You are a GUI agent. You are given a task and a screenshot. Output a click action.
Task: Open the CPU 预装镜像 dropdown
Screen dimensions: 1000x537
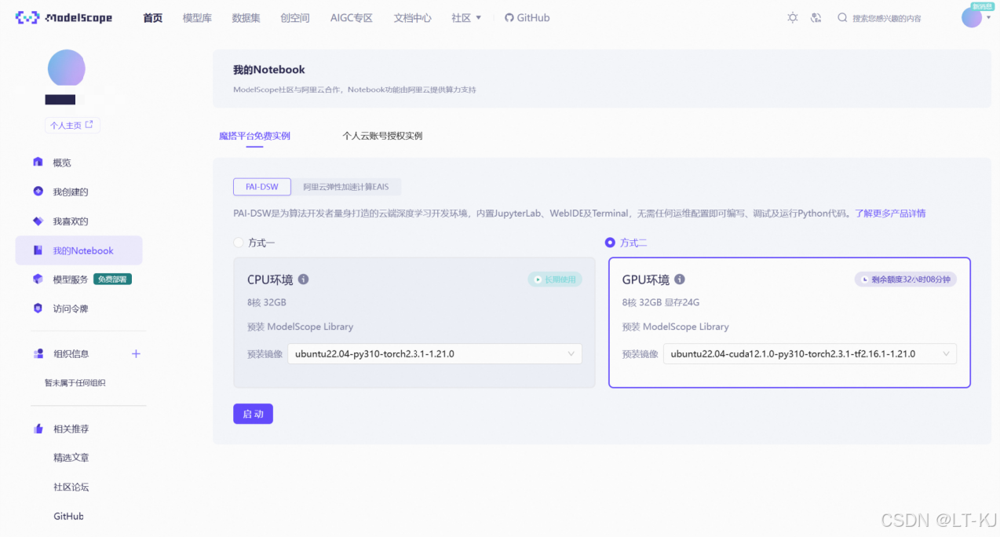click(435, 353)
